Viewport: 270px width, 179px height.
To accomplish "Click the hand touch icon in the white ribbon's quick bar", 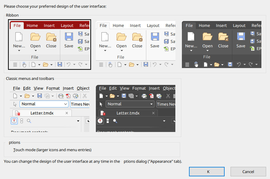I will tap(110, 64).
